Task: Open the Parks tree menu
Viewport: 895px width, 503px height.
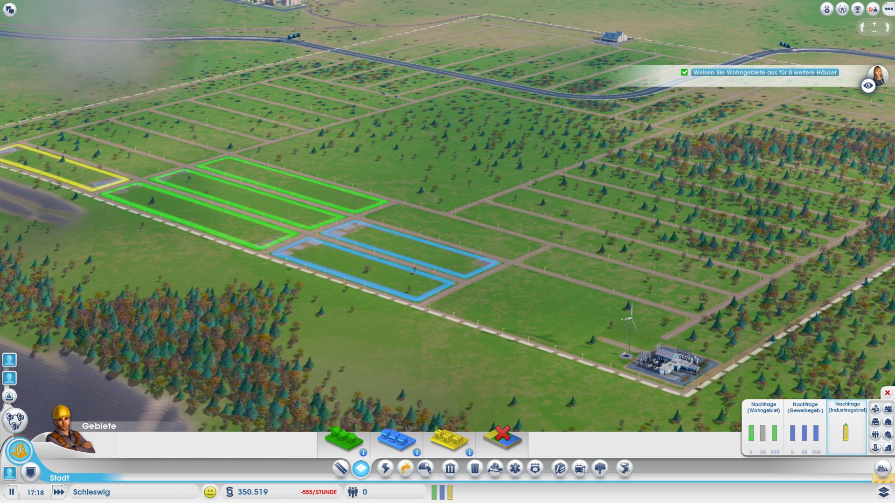Action: [x=600, y=468]
